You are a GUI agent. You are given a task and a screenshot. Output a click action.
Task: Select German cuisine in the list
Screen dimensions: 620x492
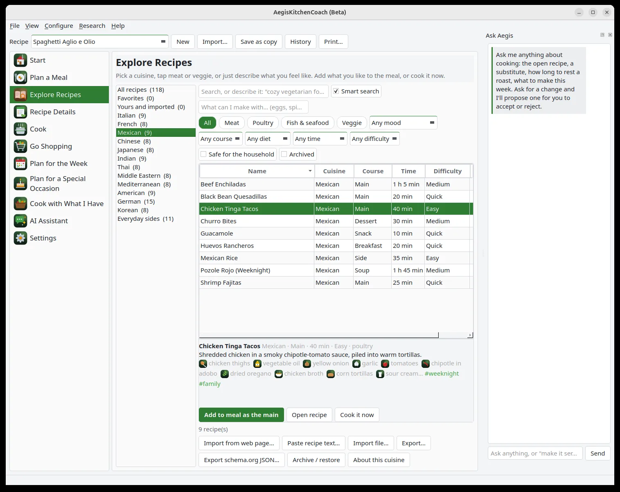point(156,202)
